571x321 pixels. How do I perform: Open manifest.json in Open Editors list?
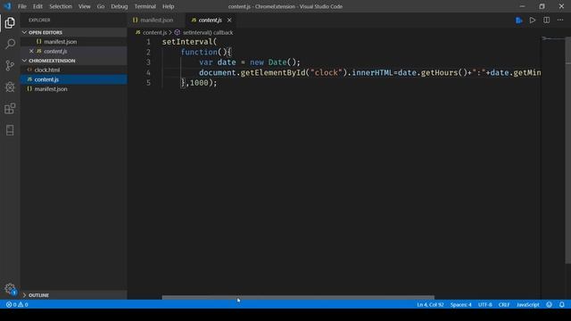tap(60, 42)
